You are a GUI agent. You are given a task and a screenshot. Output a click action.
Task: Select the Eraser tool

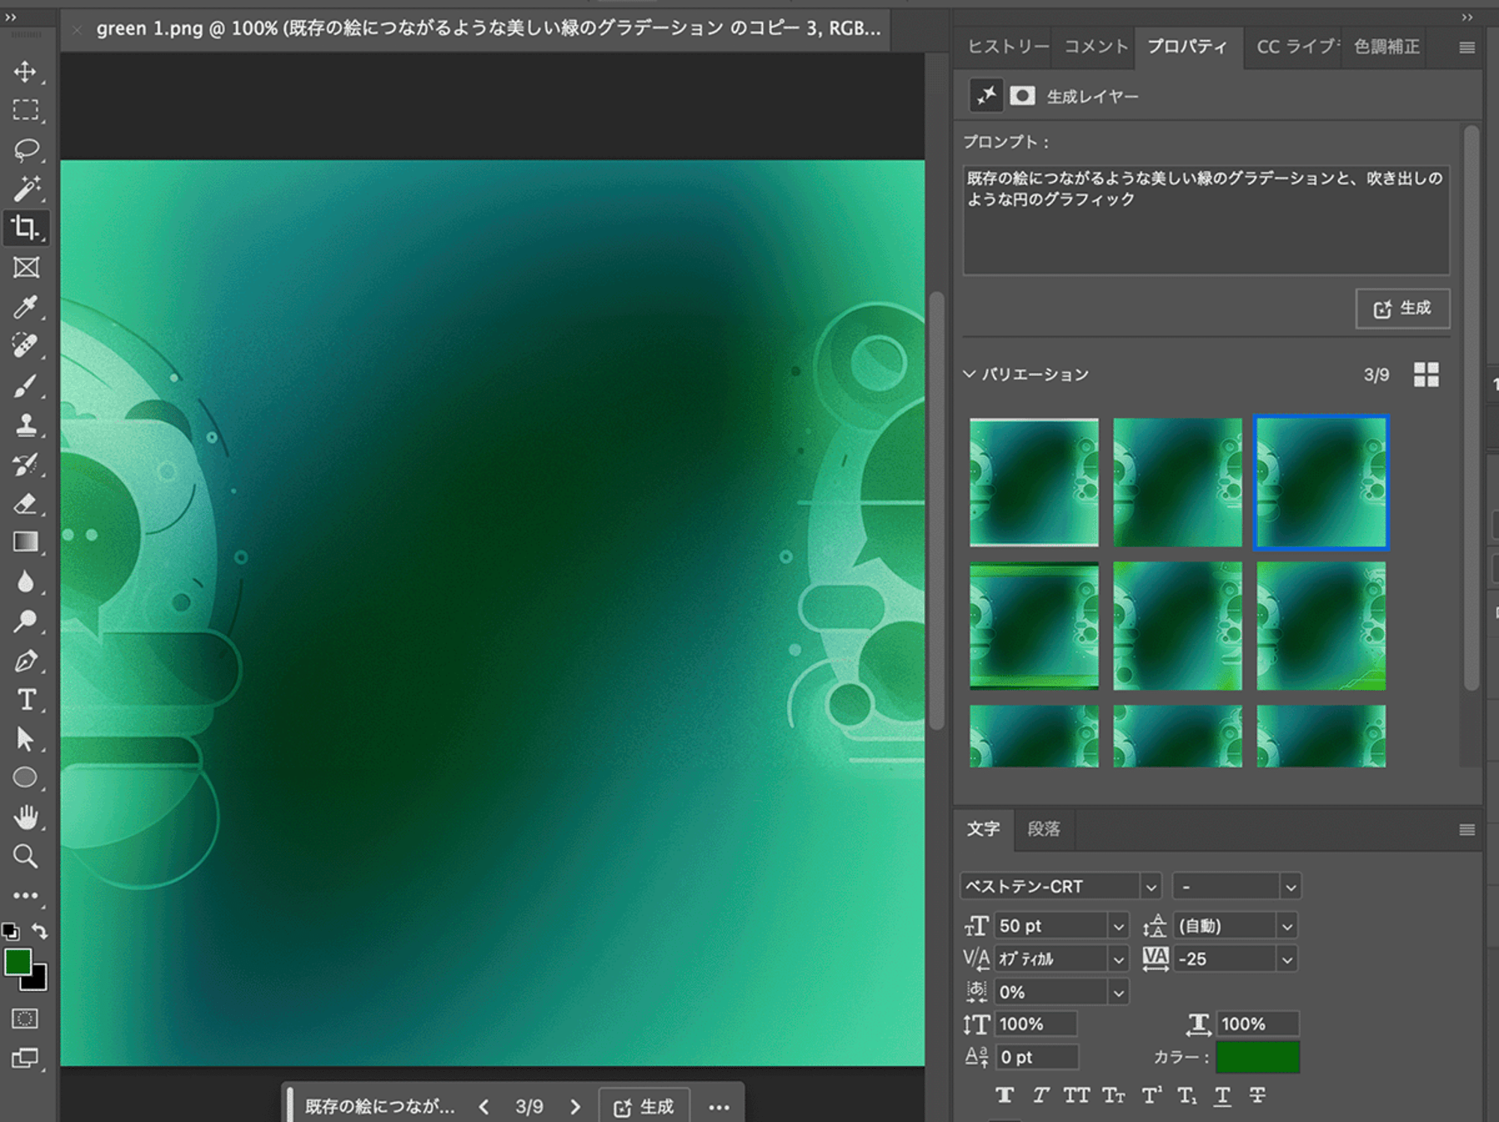click(x=25, y=503)
